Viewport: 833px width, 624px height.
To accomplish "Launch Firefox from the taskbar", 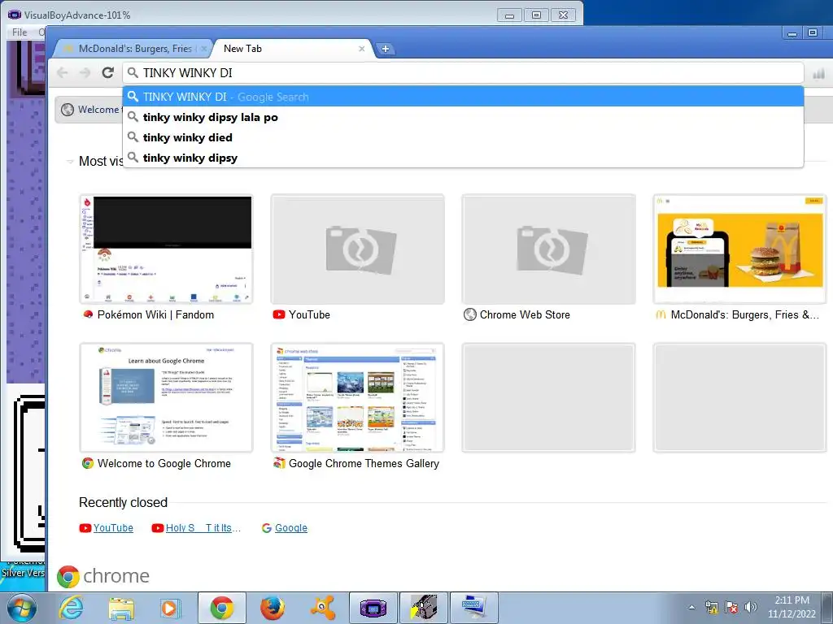I will pos(272,608).
